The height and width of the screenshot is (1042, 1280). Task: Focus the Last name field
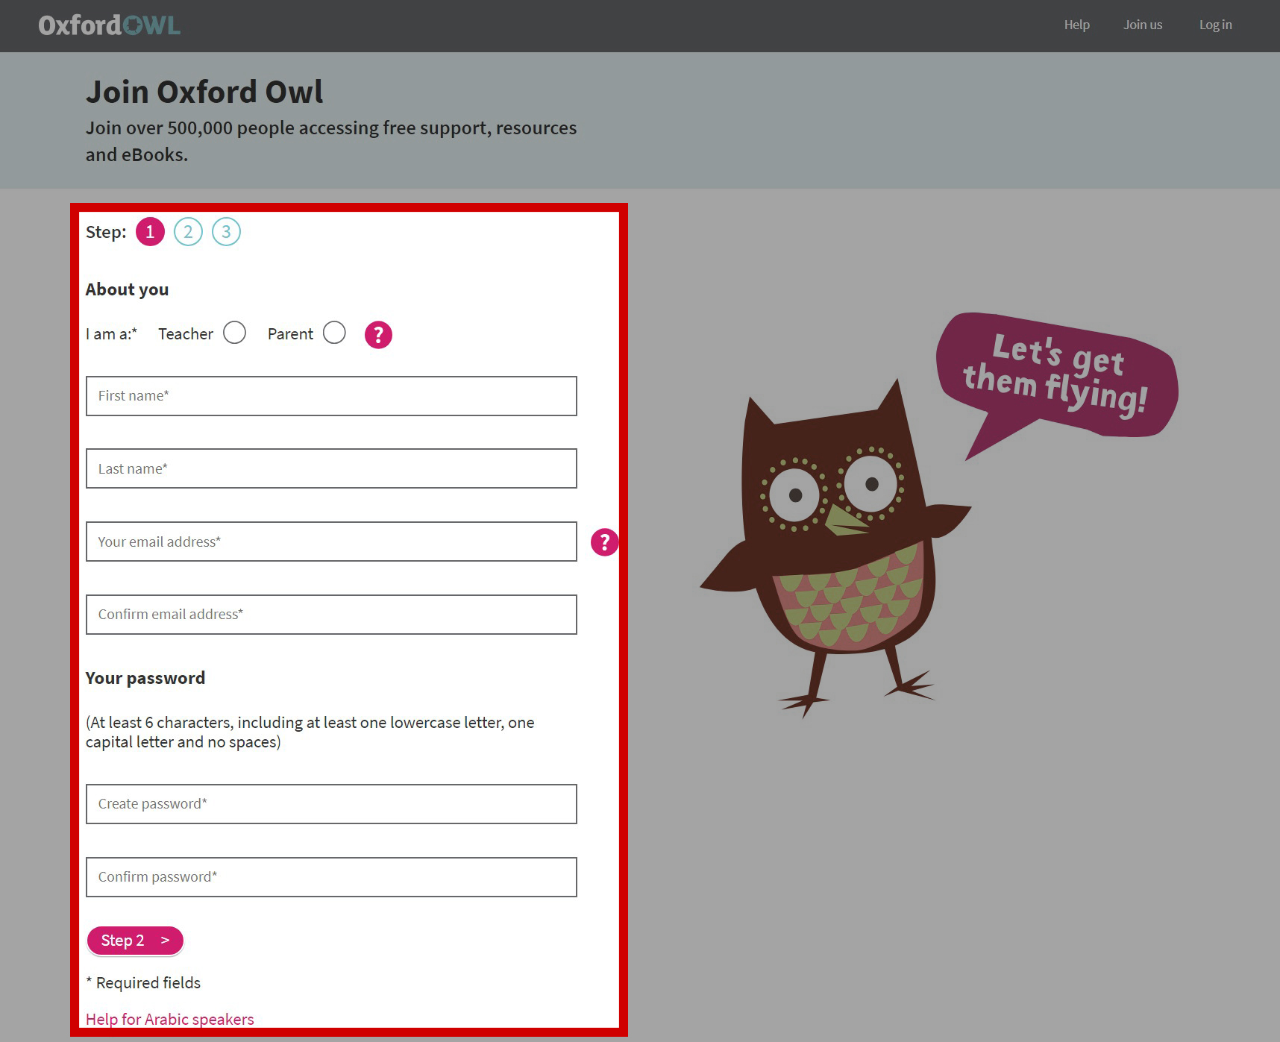(331, 468)
